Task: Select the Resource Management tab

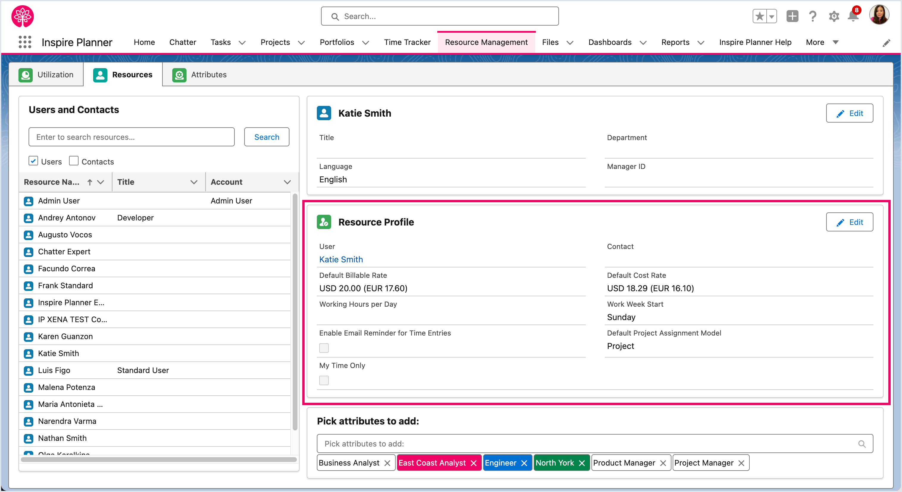Action: coord(486,42)
